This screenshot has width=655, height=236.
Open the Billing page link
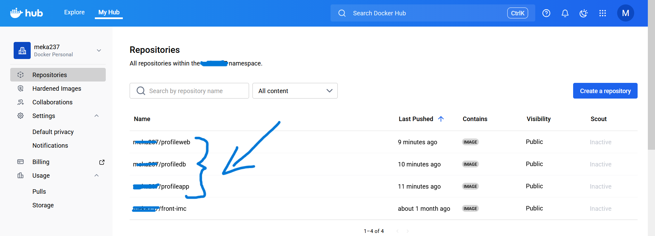(41, 162)
